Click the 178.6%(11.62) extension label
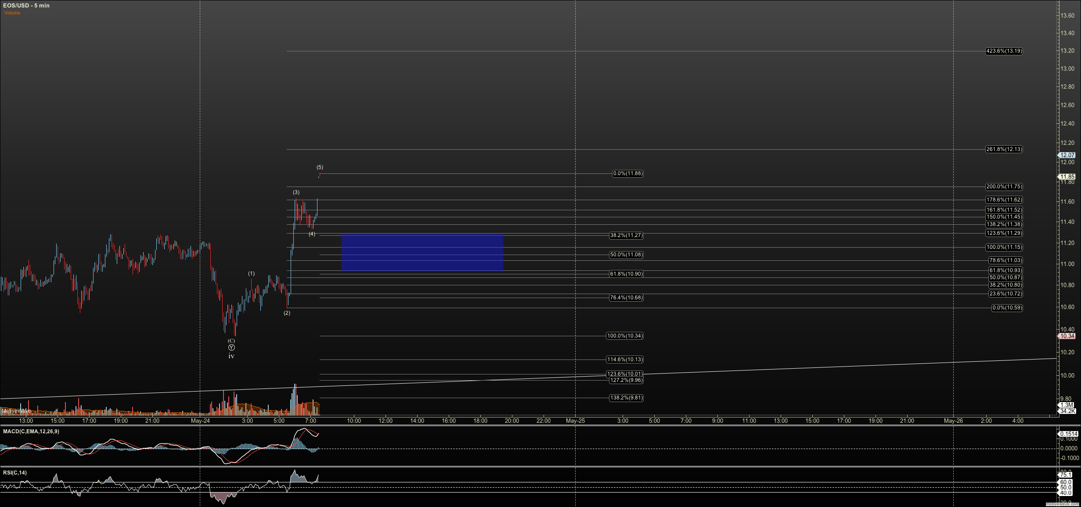 pyautogui.click(x=1004, y=200)
